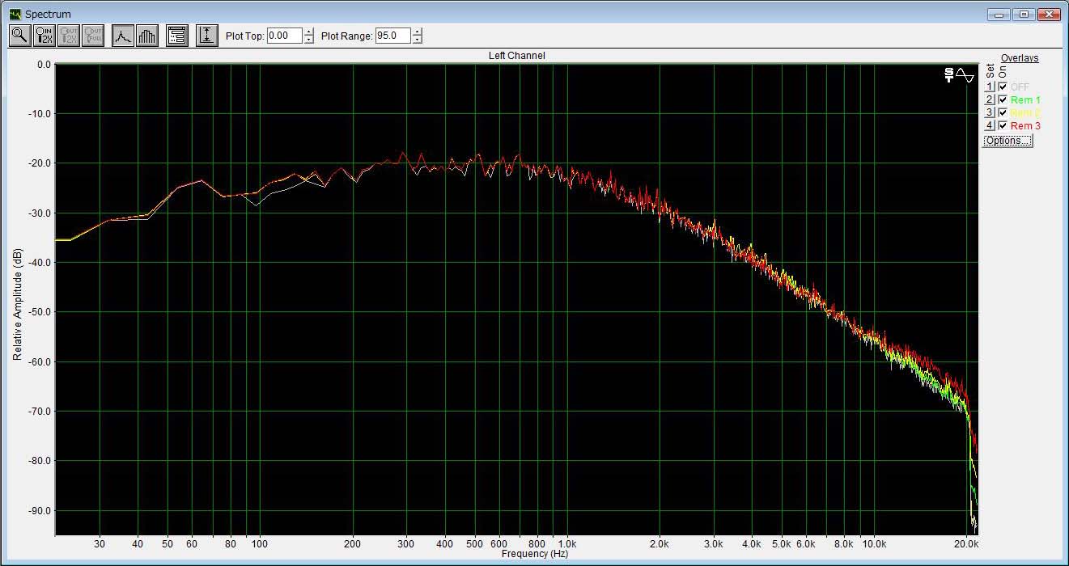This screenshot has height=566, width=1069.
Task: Toggle the Rem 3 overlay checkbox
Action: coord(1003,125)
